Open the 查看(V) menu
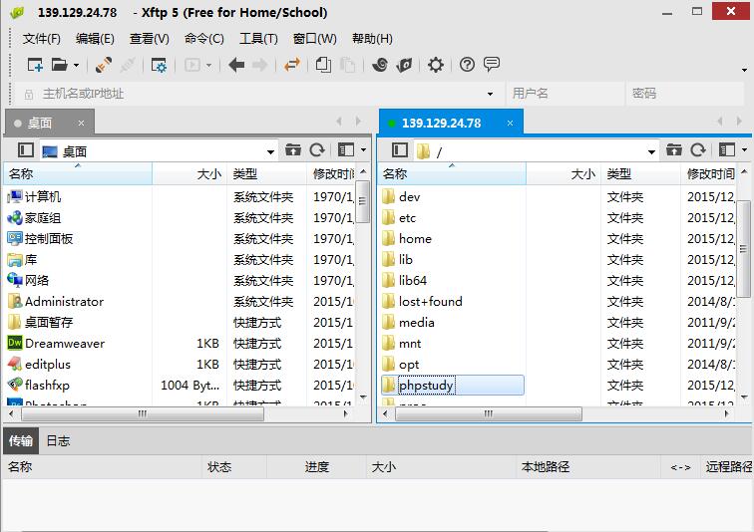The height and width of the screenshot is (532, 754). [x=150, y=39]
